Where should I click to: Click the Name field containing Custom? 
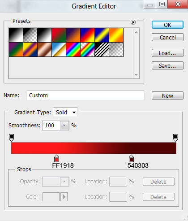[85, 95]
